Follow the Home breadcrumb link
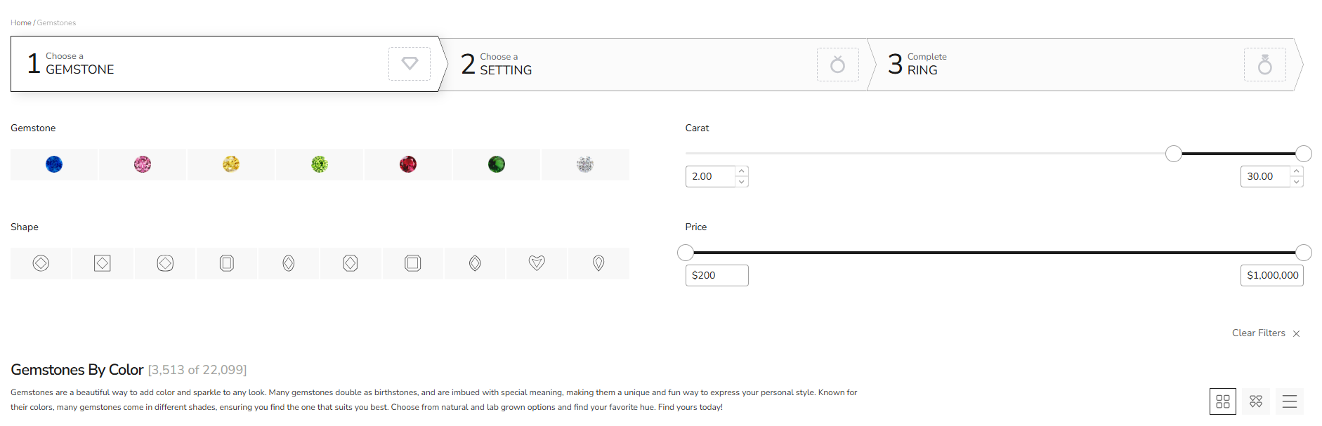Viewport: 1322px width, 426px height. point(21,22)
